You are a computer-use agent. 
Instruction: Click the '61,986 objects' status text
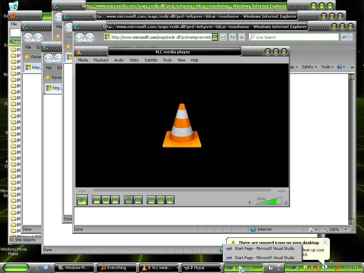point(22,240)
